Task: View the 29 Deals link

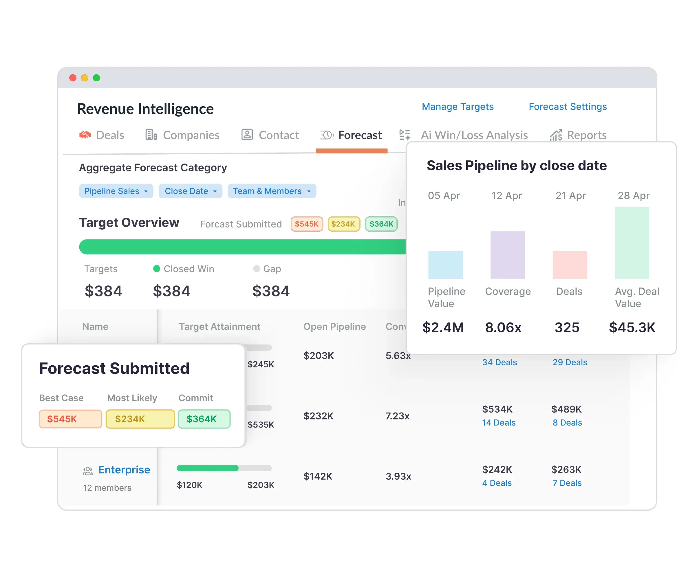Action: (x=570, y=362)
